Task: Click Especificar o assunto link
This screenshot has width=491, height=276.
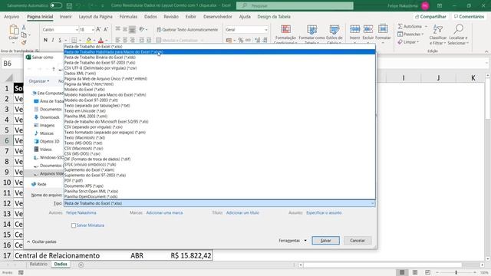Action: coord(324,213)
